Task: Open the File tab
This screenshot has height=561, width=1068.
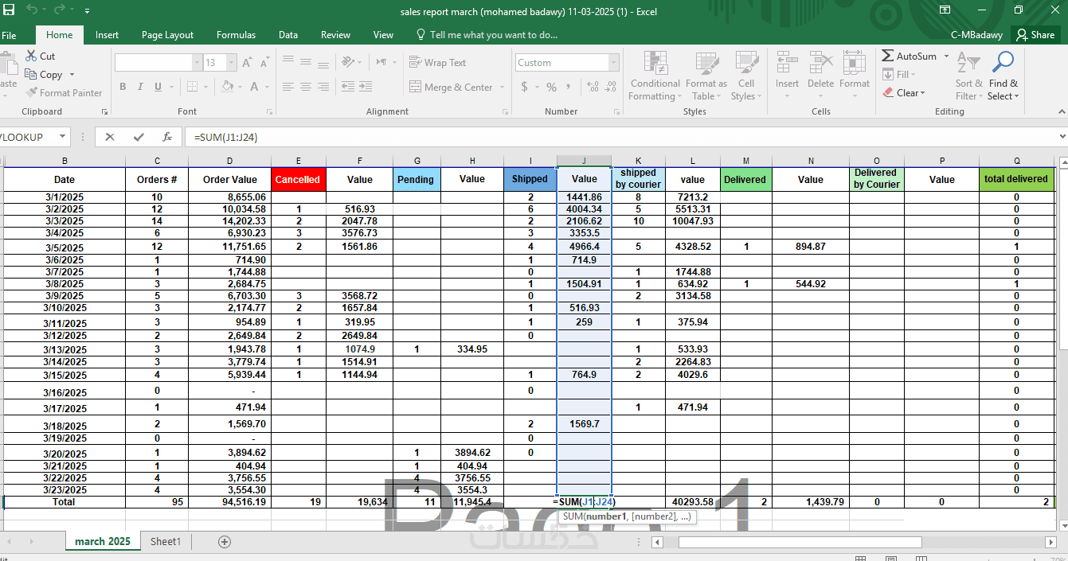Action: tap(9, 35)
